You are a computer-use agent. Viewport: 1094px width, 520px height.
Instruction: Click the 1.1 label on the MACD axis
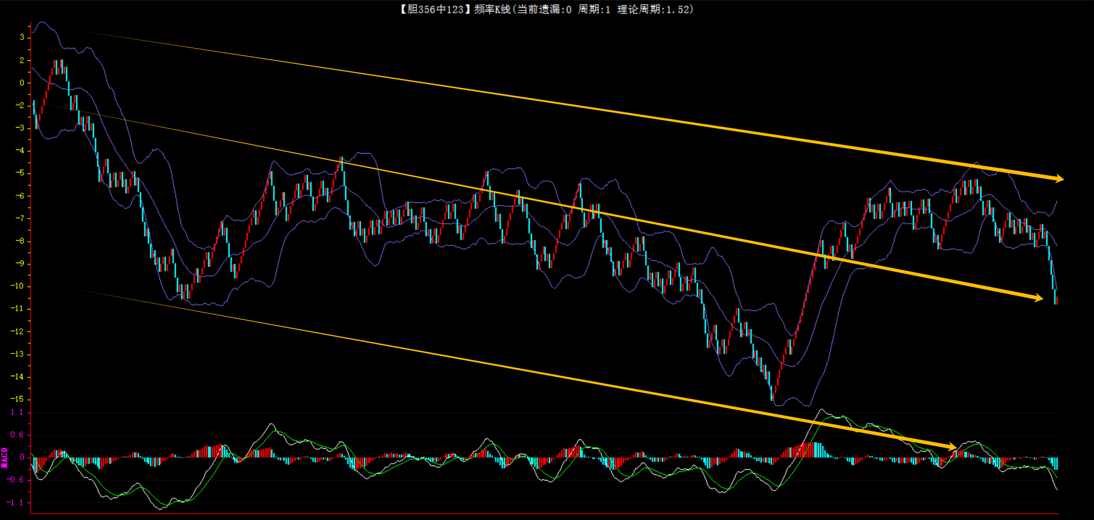[17, 413]
